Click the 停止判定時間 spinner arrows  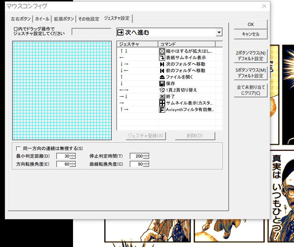146,156
